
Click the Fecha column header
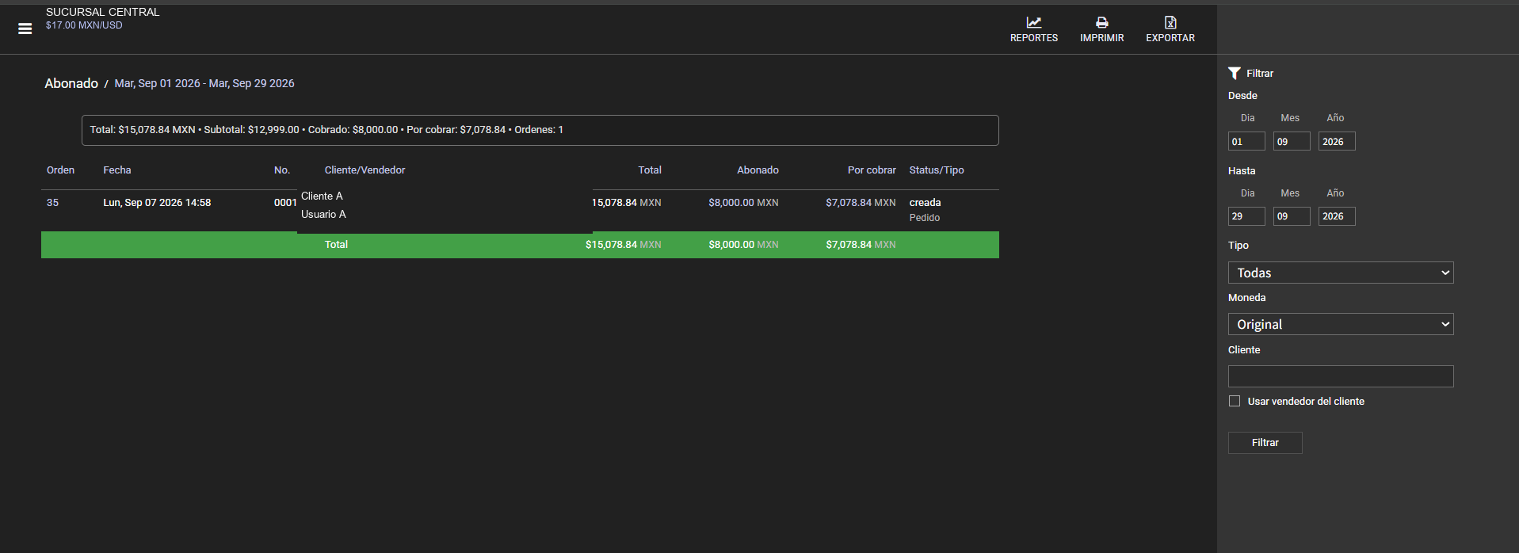117,170
